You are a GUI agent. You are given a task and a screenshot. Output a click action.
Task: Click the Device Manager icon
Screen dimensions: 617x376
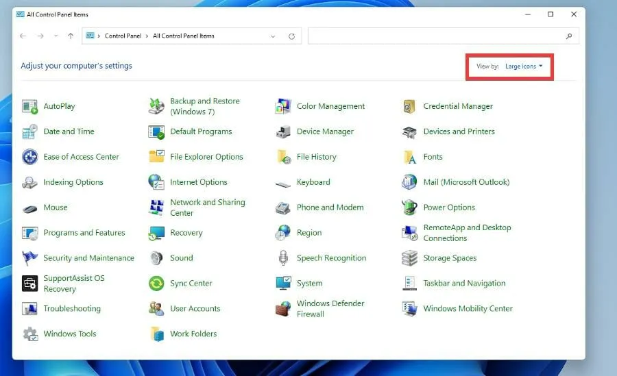tap(283, 132)
